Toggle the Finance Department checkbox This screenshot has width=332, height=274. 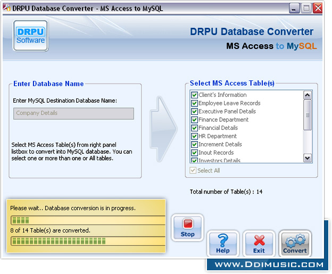click(194, 120)
